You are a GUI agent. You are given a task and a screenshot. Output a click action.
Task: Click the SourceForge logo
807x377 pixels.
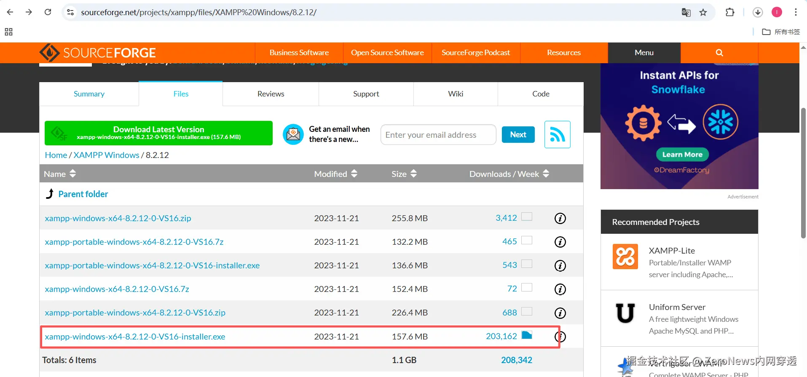coord(97,53)
